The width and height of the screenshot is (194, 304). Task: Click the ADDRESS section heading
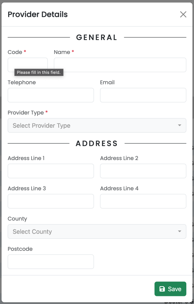(x=97, y=143)
